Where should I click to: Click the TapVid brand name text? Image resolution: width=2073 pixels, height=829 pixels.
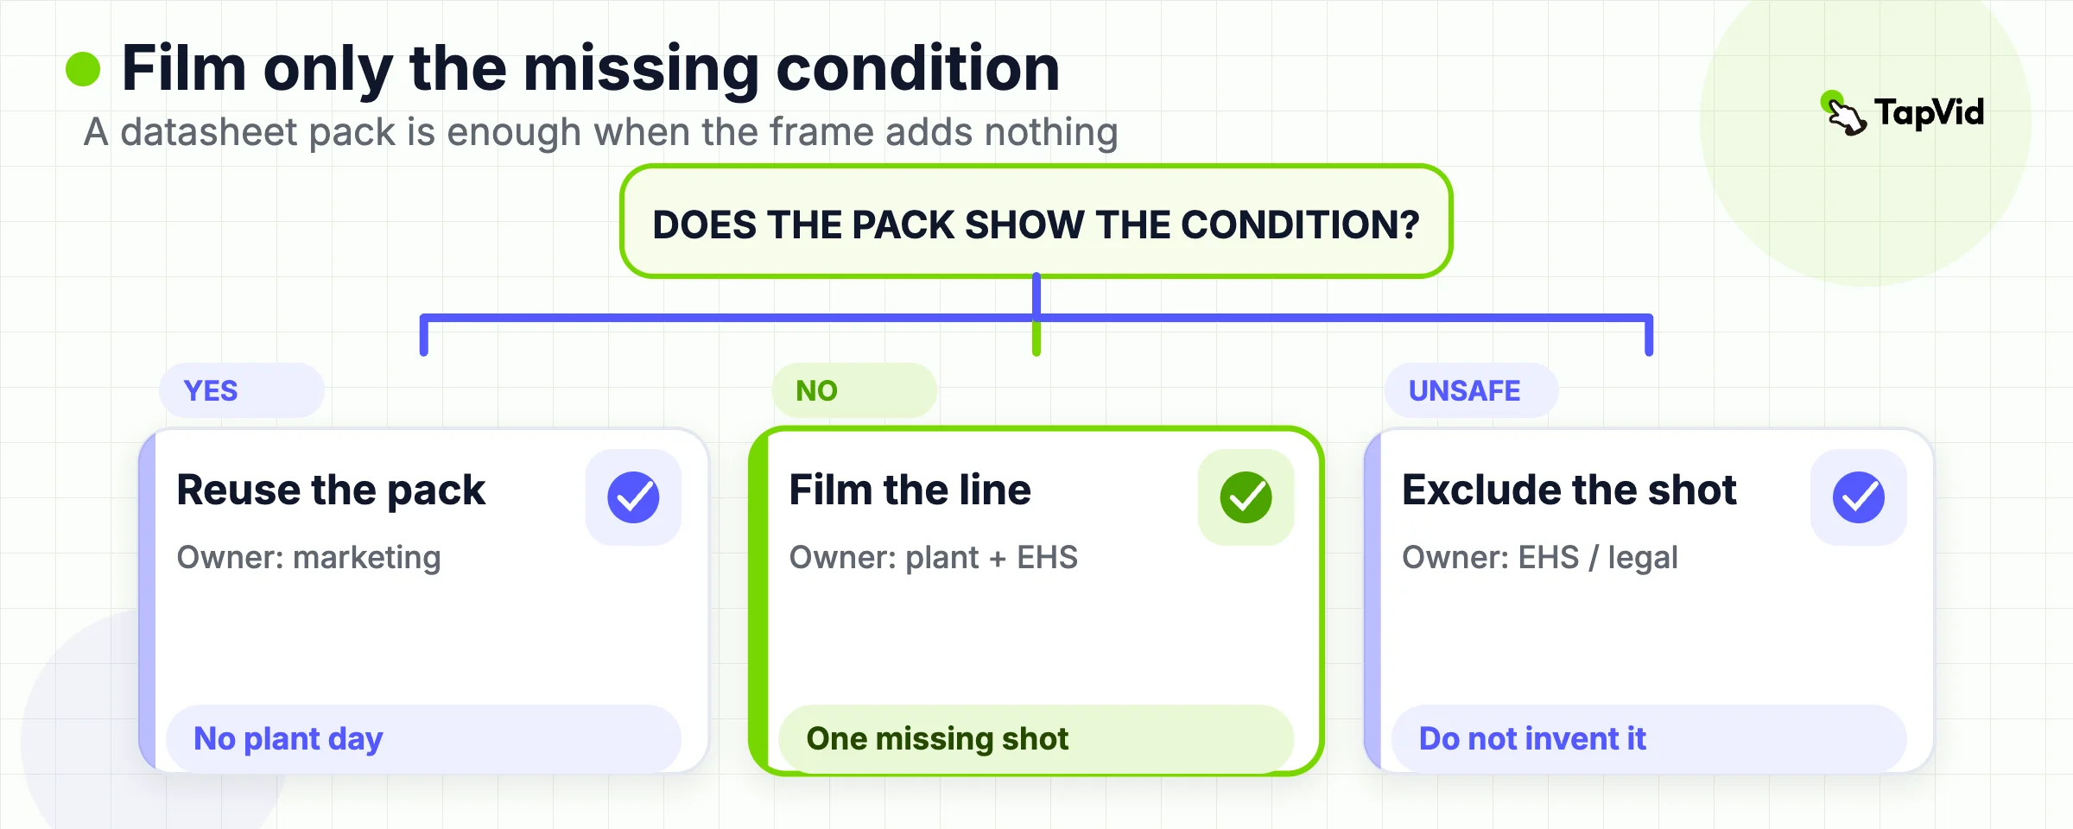(1930, 113)
